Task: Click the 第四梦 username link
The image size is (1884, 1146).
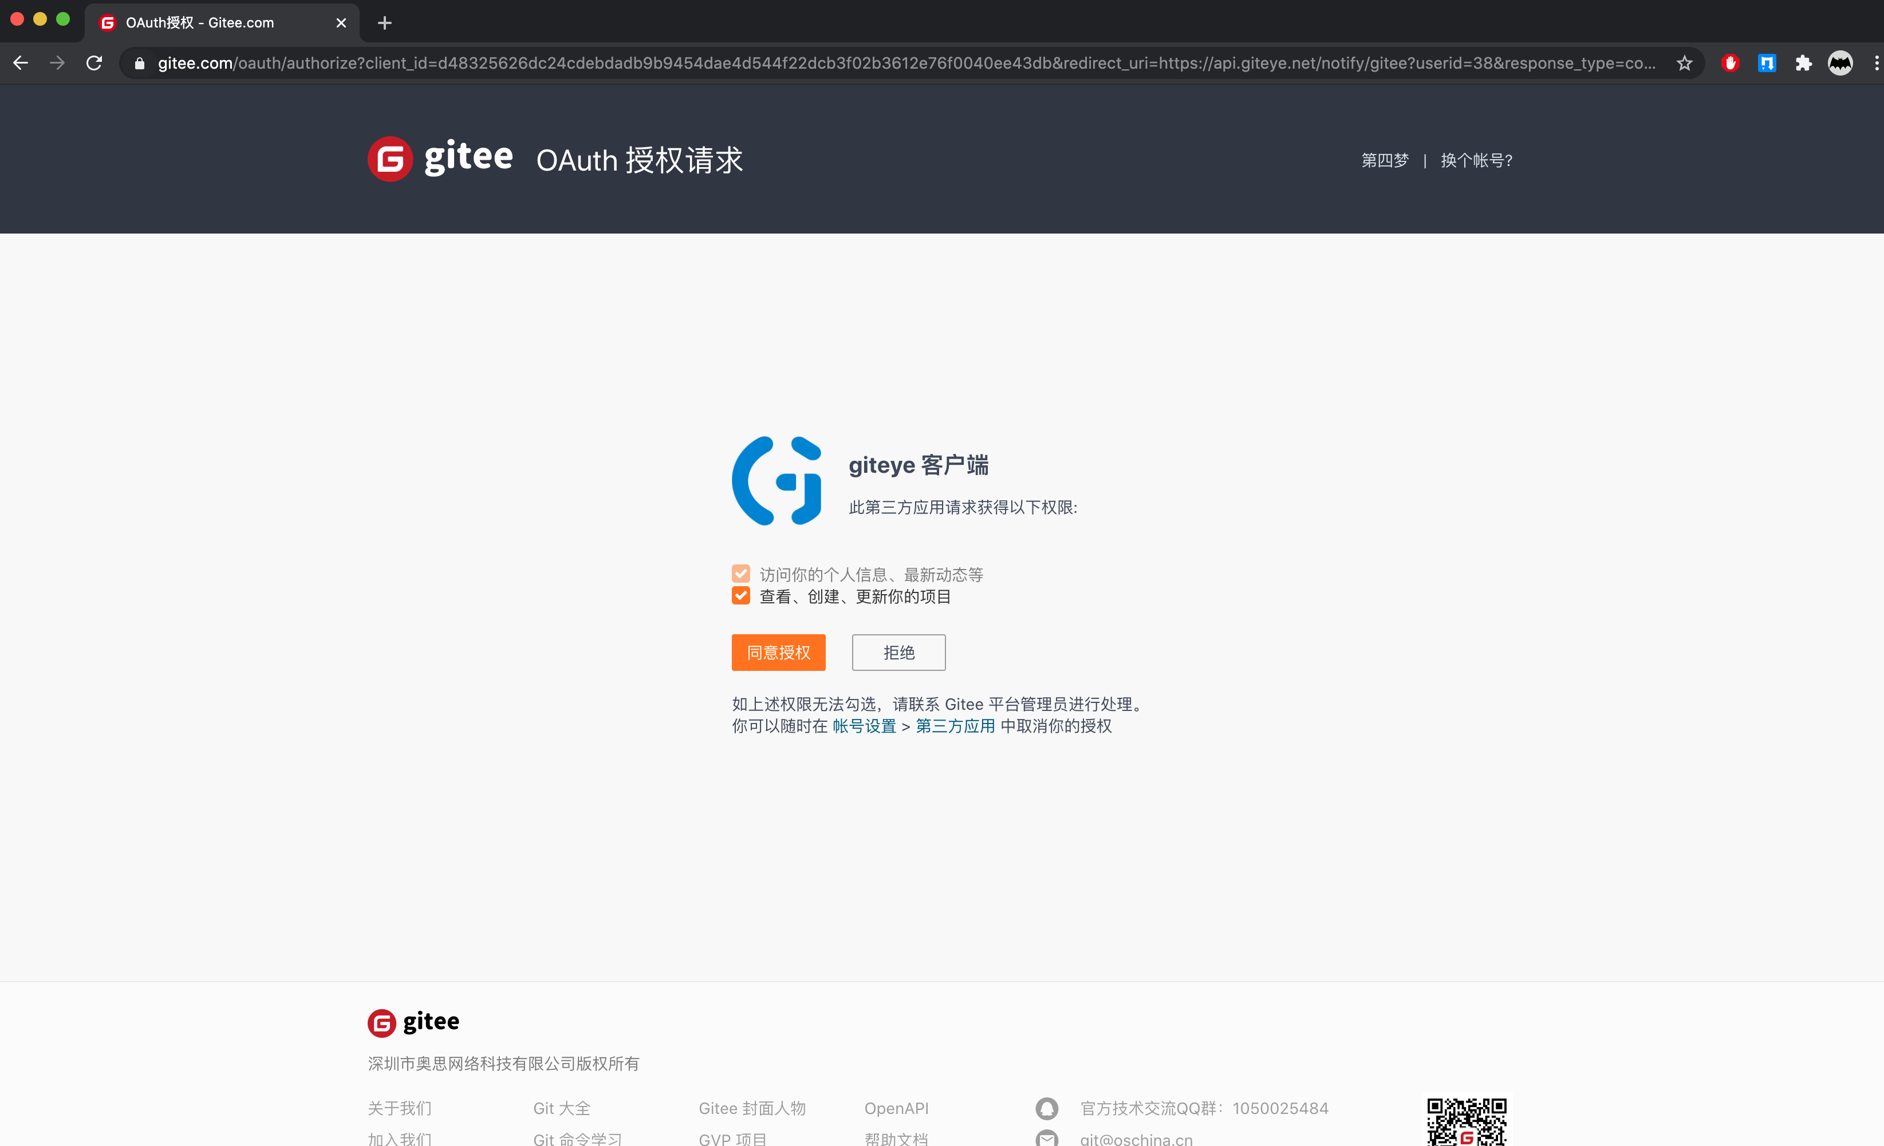Action: [x=1385, y=160]
